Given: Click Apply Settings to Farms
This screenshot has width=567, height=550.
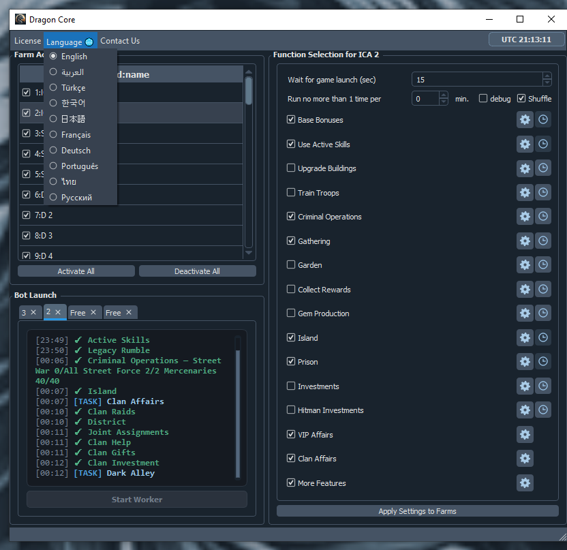Looking at the screenshot, I should 417,511.
